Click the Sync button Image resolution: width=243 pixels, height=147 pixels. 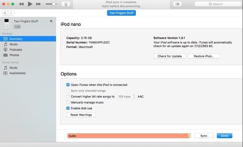(x=204, y=136)
